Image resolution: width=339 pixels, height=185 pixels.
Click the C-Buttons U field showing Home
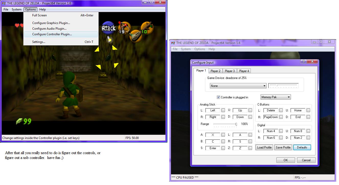[x=298, y=110]
